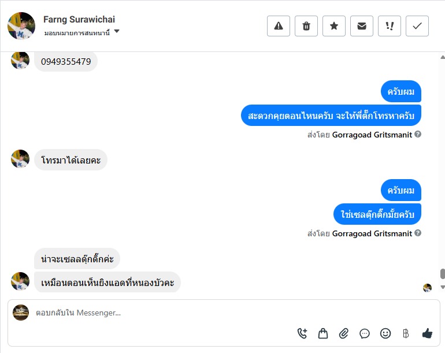445x353 pixels.
Task: Mark conversation unread with envelope icon
Action: [362, 26]
